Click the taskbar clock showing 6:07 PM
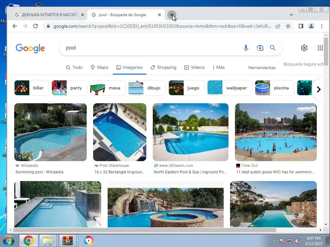Viewport: 330px width, 247px height. click(x=314, y=241)
